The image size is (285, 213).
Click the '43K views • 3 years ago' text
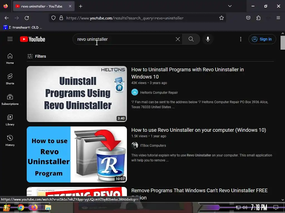pyautogui.click(x=149, y=83)
